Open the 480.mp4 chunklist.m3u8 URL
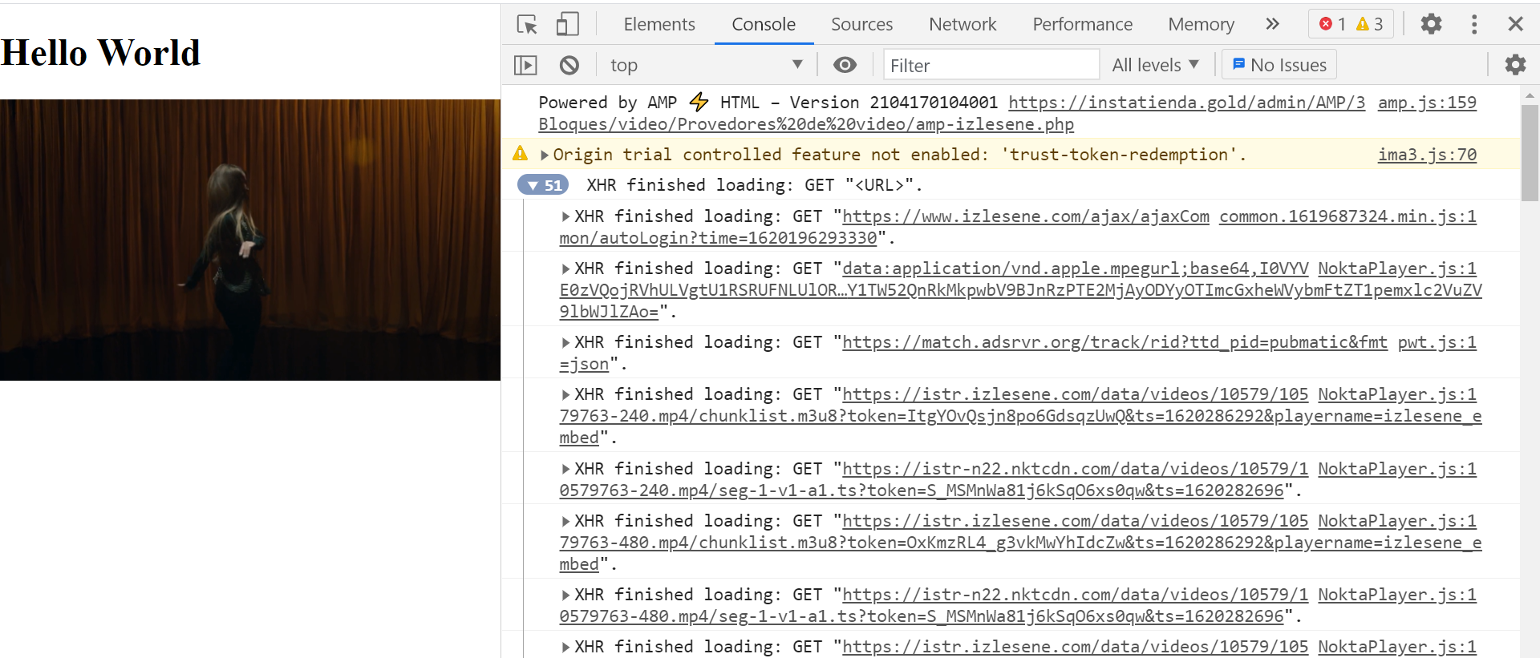The image size is (1540, 658). [1020, 543]
